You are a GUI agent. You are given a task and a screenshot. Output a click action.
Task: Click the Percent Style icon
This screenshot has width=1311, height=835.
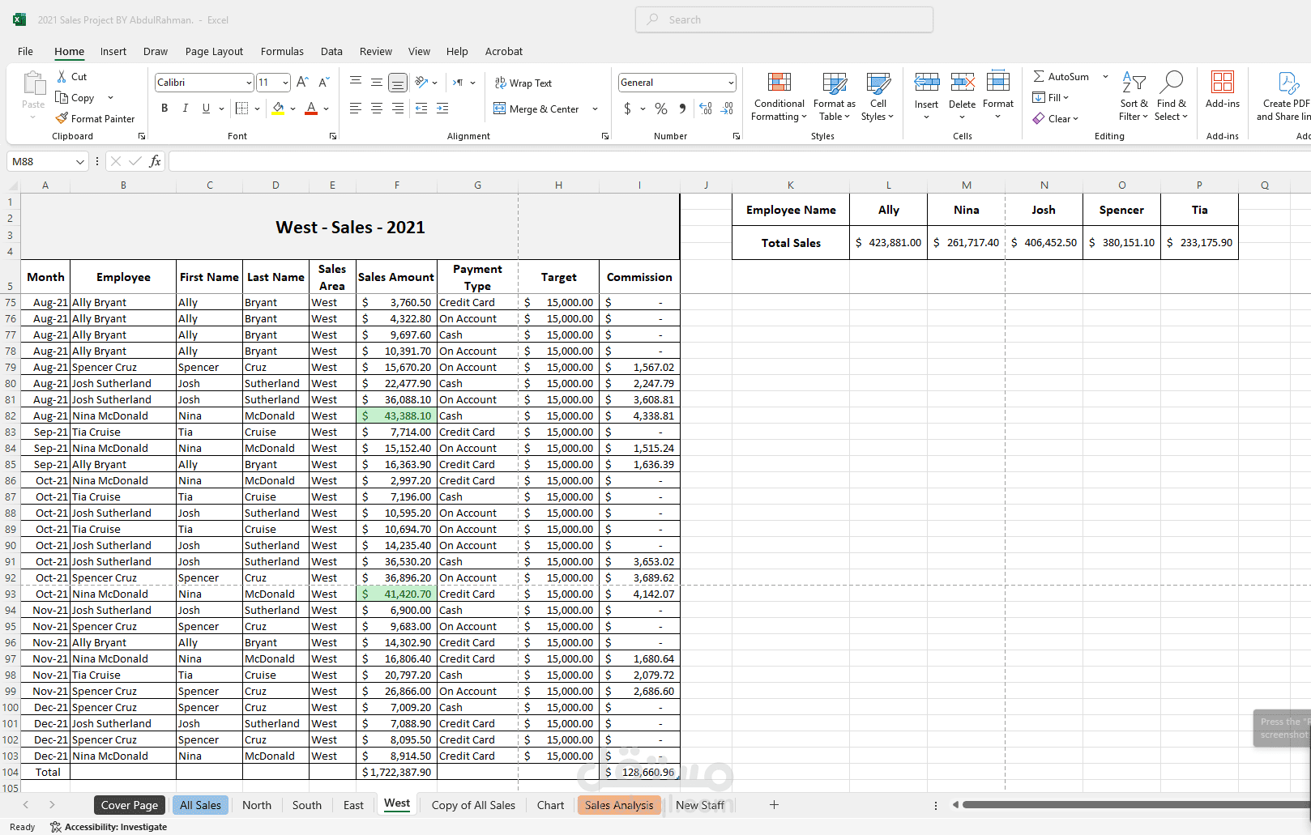pyautogui.click(x=661, y=109)
